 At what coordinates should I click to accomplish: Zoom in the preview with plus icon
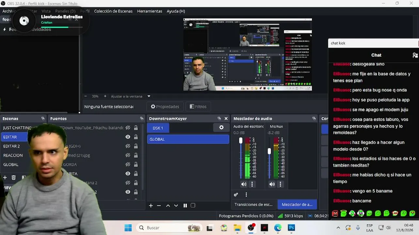[x=105, y=96]
